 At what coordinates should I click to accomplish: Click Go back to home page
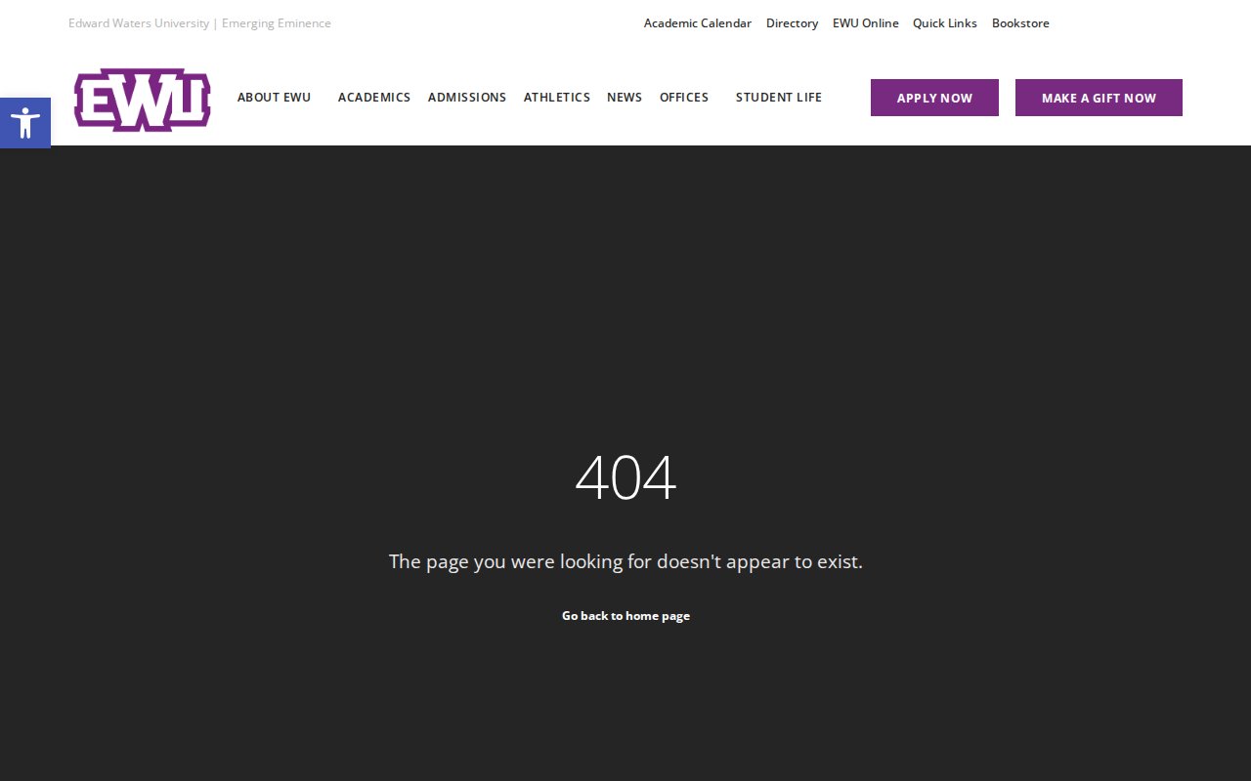click(x=625, y=616)
